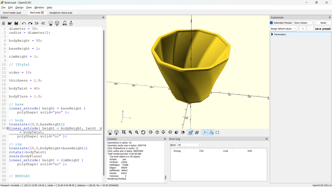The height and width of the screenshot is (187, 332).
Task: Click the Open file folder icon
Action: (10, 23)
